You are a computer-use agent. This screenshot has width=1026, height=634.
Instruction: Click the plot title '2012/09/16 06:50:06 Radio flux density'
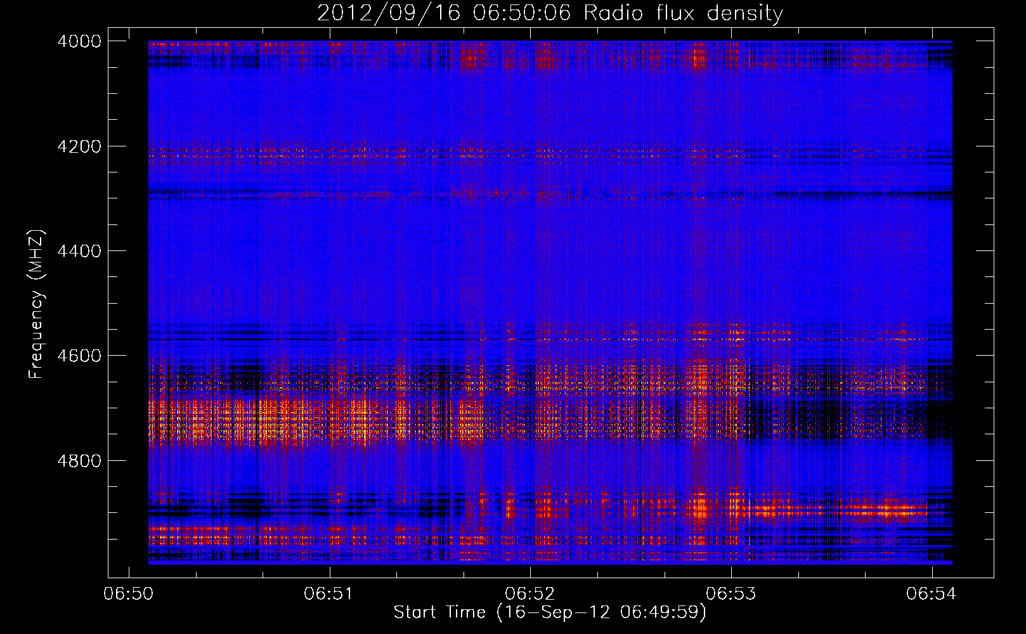pyautogui.click(x=550, y=13)
